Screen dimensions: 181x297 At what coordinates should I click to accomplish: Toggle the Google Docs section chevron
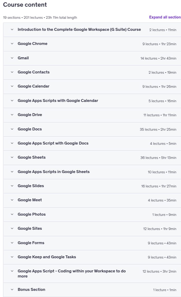point(12,129)
